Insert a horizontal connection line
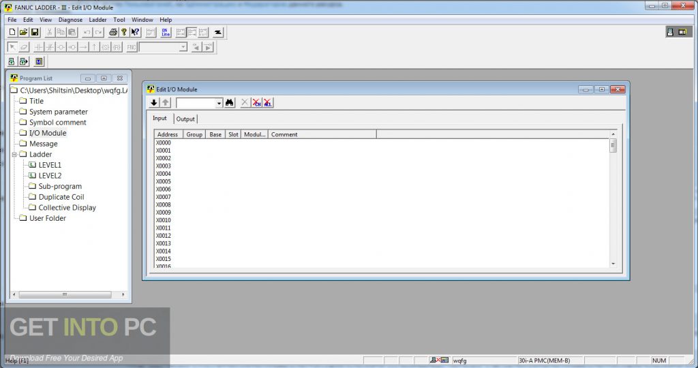The width and height of the screenshot is (698, 368). 82,47
